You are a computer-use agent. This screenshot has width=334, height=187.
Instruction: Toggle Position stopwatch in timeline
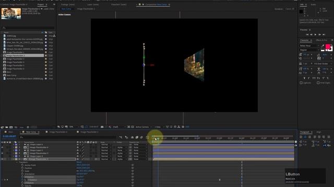22,168
